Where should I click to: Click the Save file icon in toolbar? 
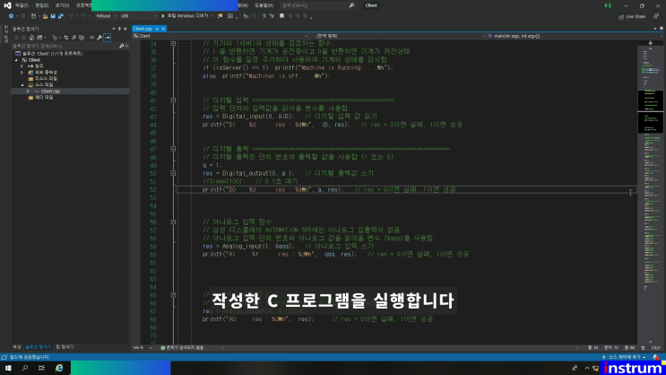coord(53,16)
